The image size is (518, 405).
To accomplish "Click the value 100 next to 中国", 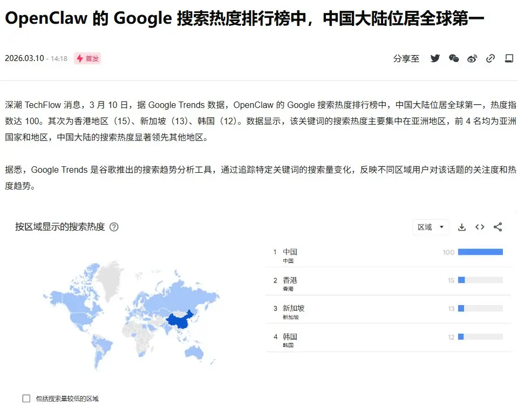I will coord(448,253).
